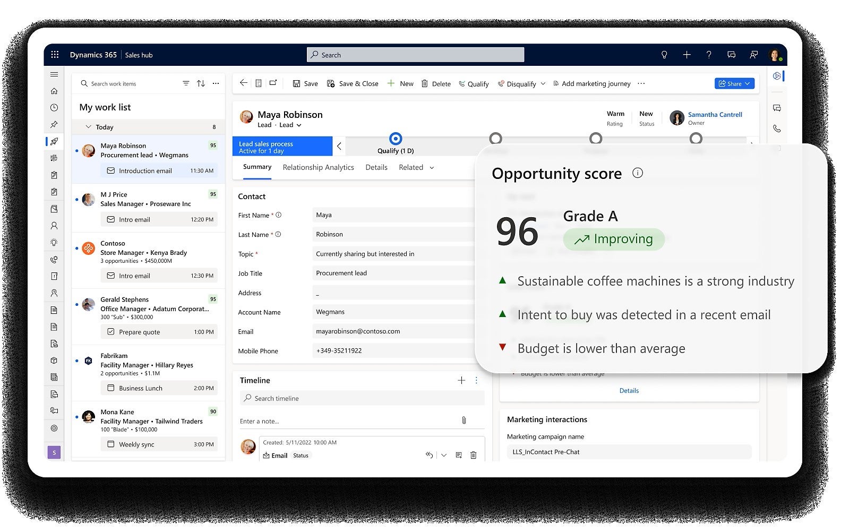Add a timeline entry with plus icon
Viewport: 841px width, 531px height.
point(461,380)
